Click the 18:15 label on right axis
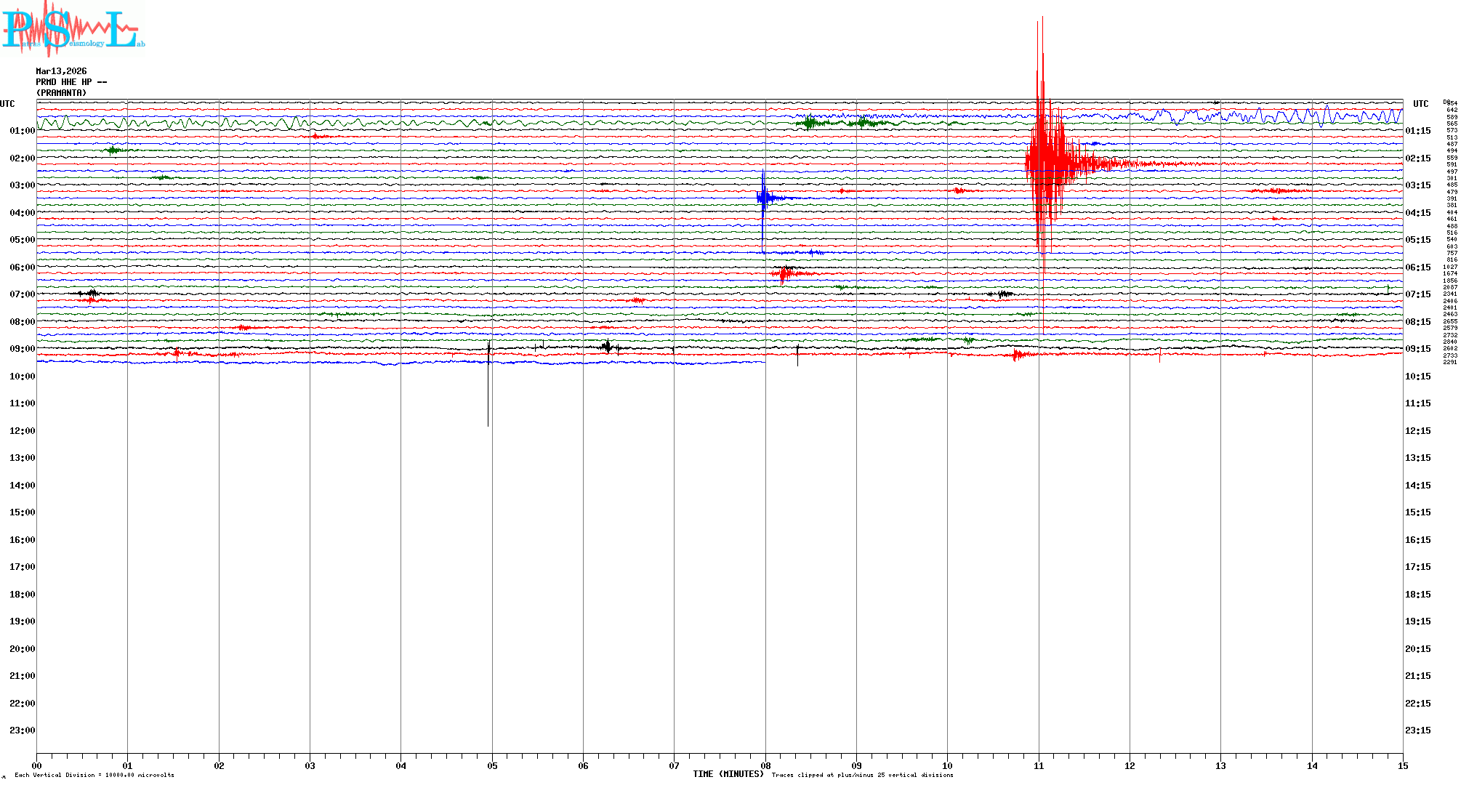Screen dimensions: 1461x785 (1417, 595)
